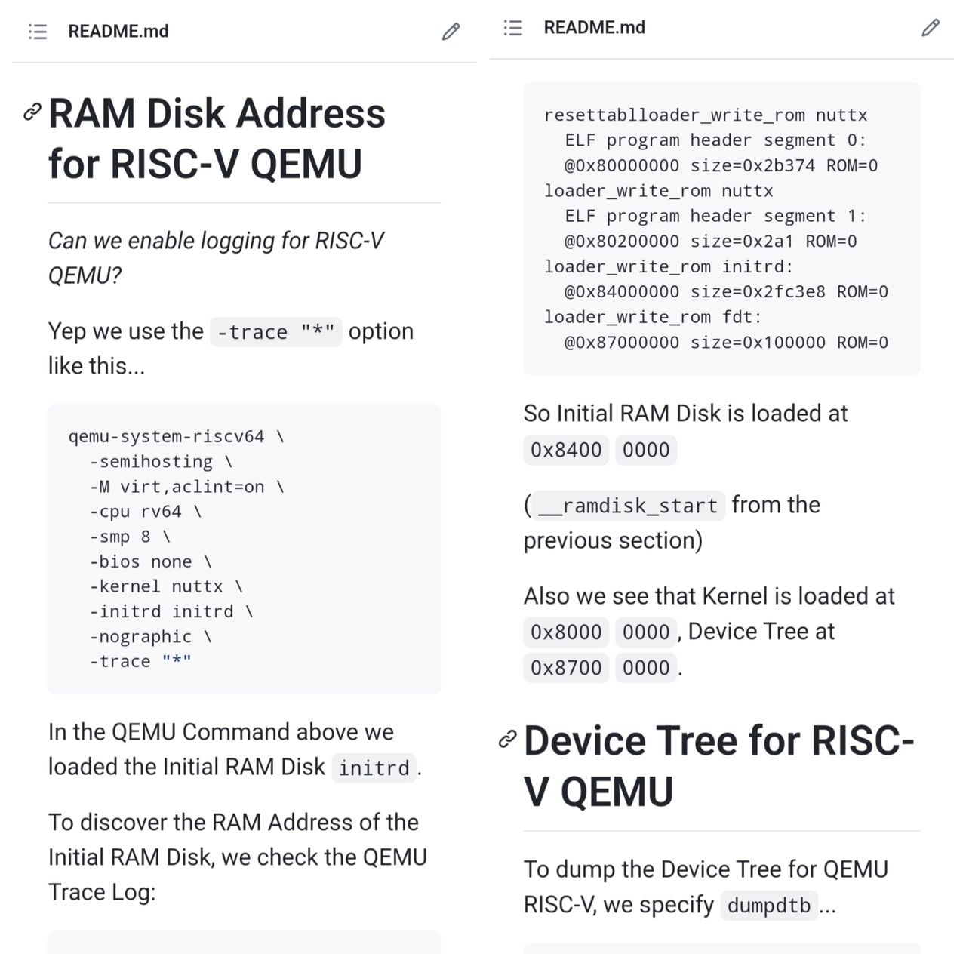
Task: Click the anchor link icon beside Device Tree heading
Action: click(507, 739)
